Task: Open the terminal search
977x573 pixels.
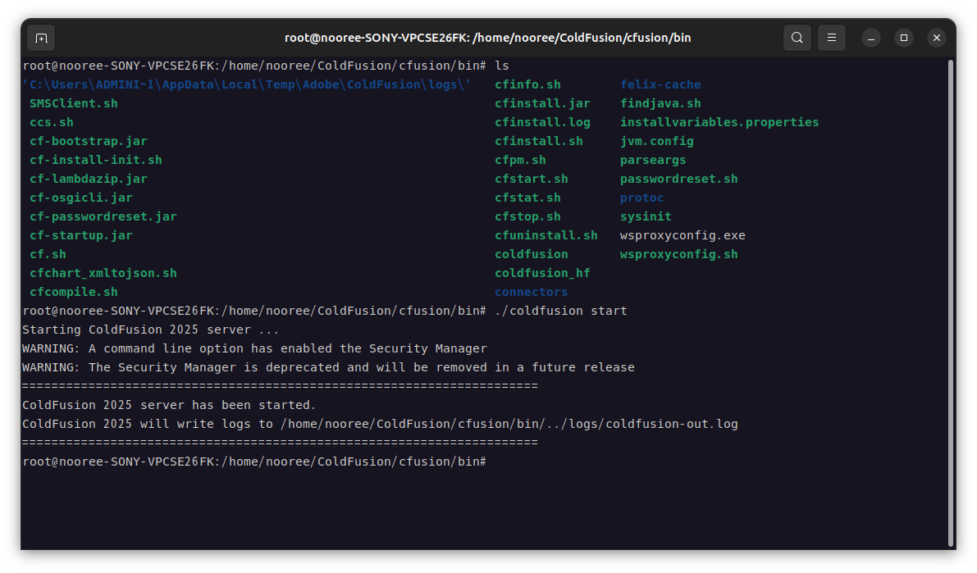Action: tap(797, 38)
